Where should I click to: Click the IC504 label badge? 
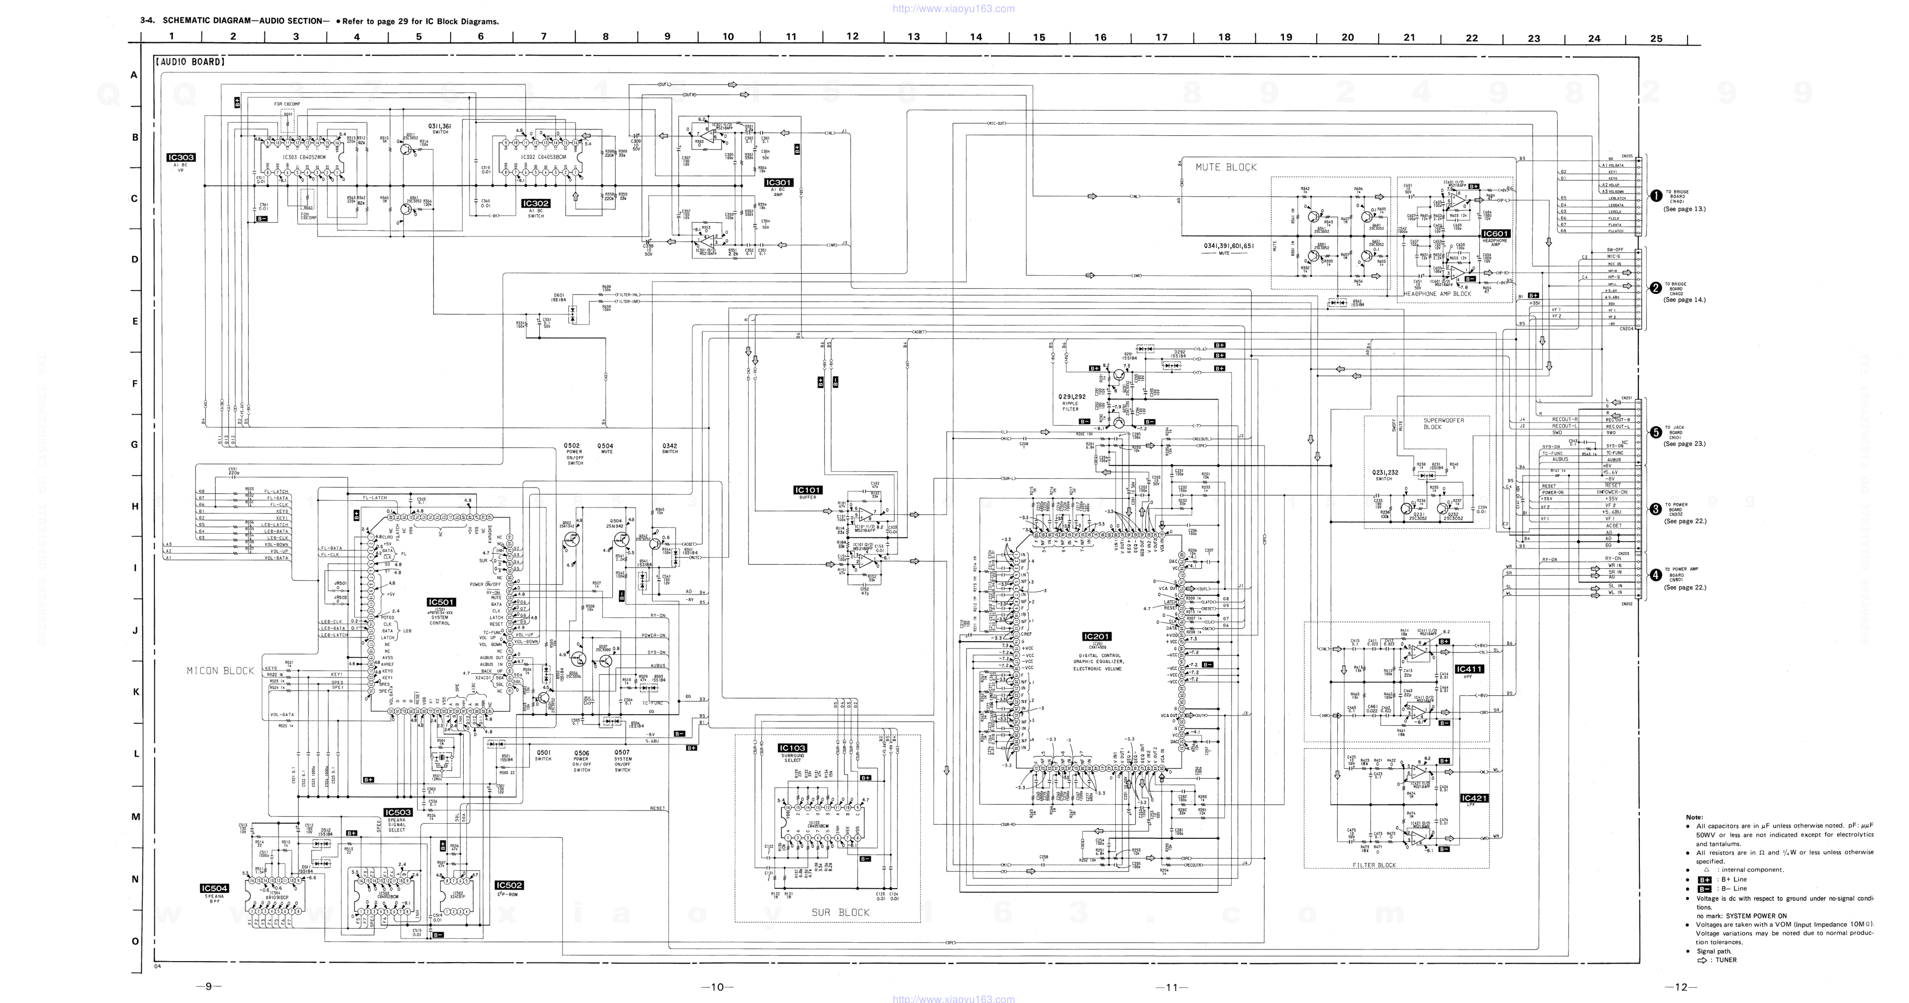[x=214, y=888]
